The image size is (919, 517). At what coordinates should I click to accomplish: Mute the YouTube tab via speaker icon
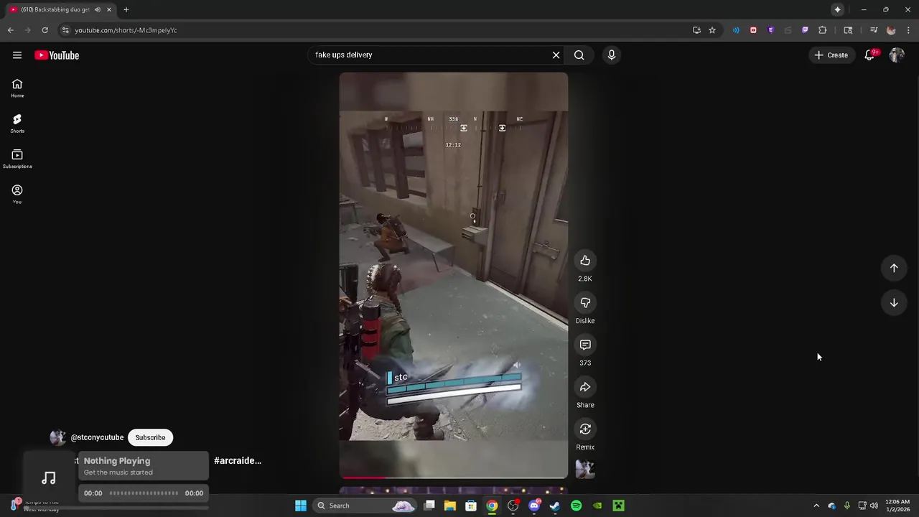pos(98,9)
